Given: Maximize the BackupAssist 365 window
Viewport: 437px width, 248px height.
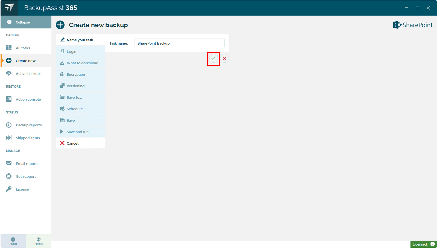Looking at the screenshot, I should 417,8.
